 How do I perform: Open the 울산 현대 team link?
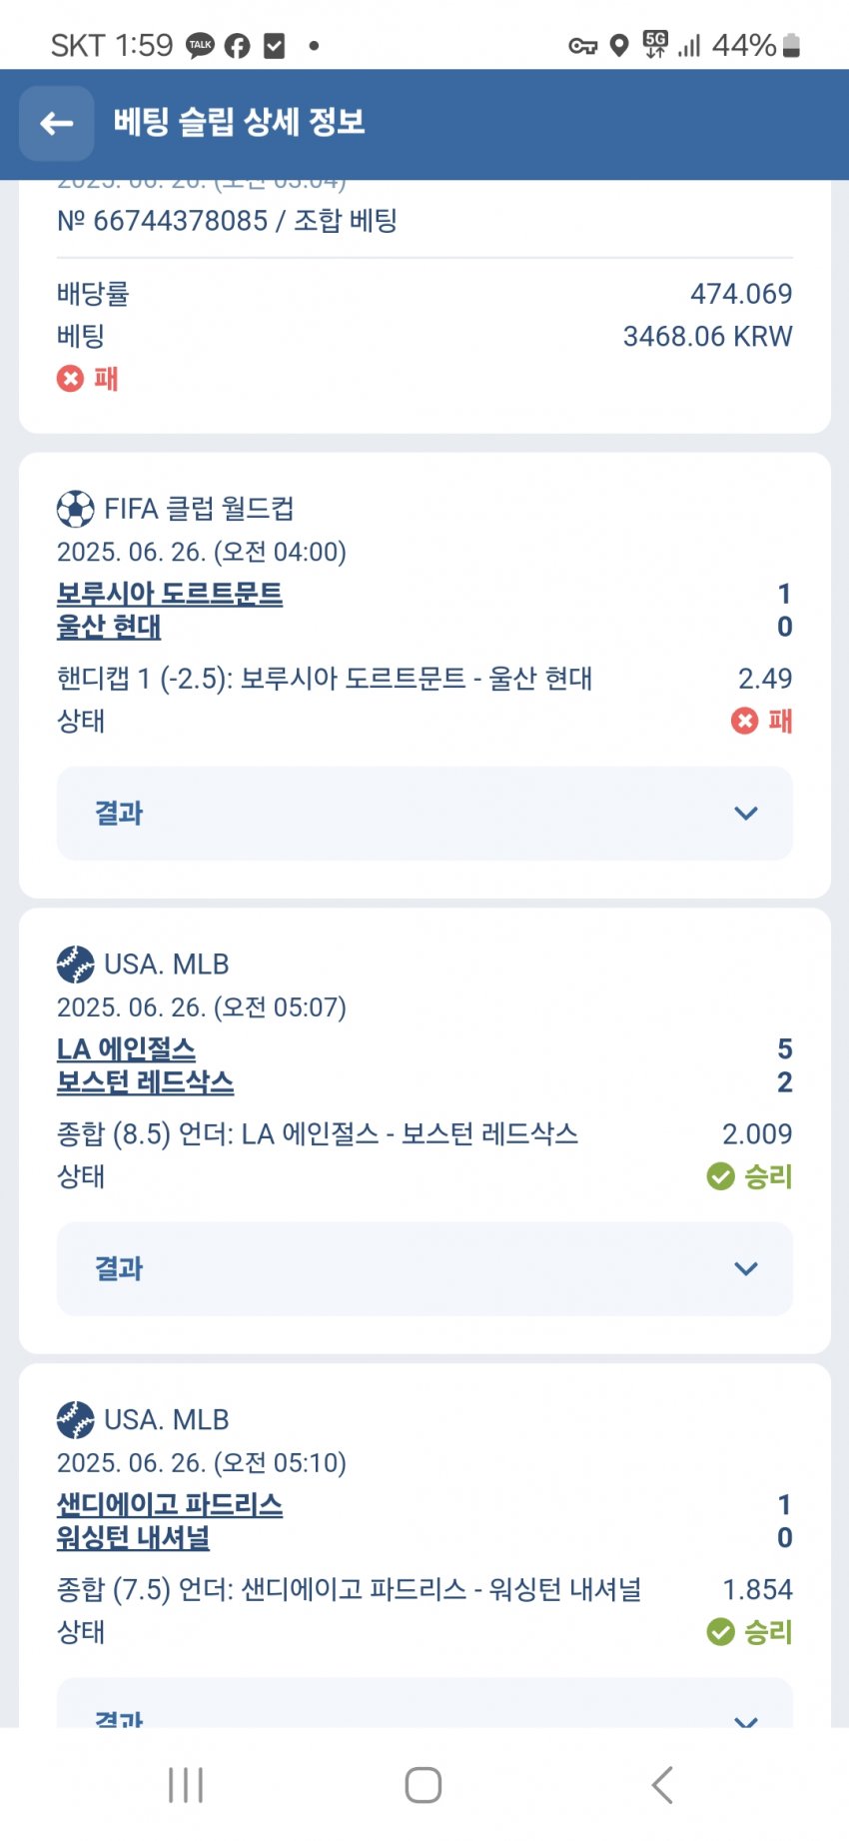pyautogui.click(x=109, y=627)
